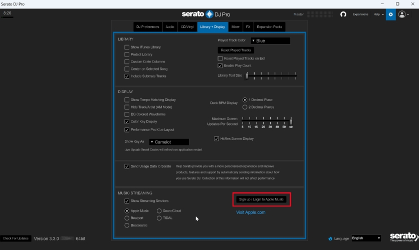Uncheck Color Key Display

pos(127,121)
